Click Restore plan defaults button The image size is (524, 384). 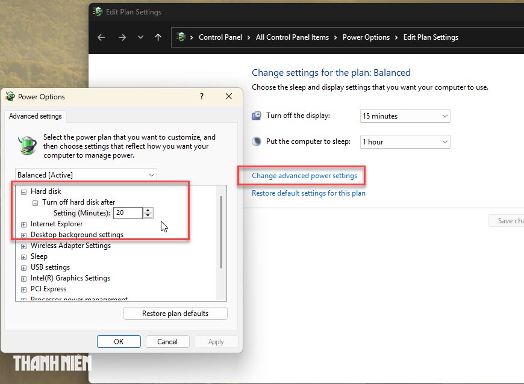[x=175, y=314]
